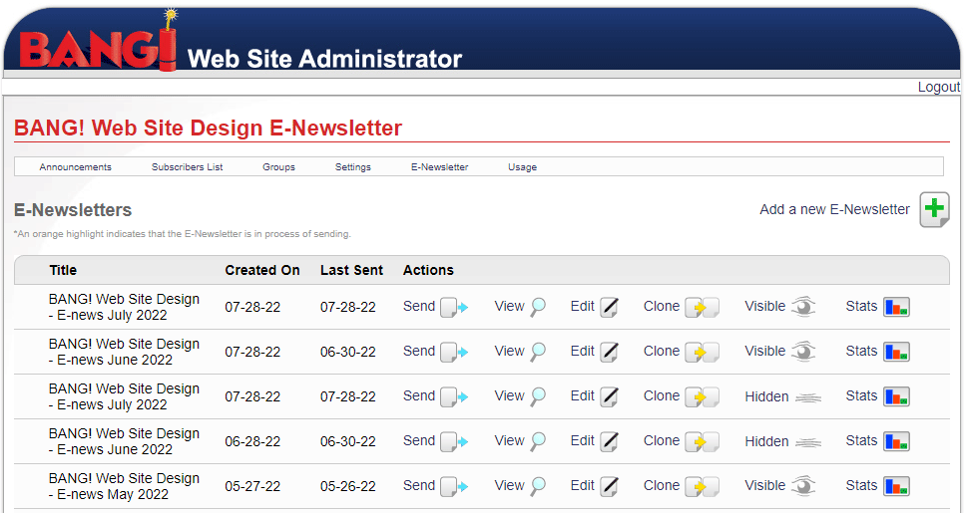Click the E-Newsletters section heading

pyautogui.click(x=73, y=210)
